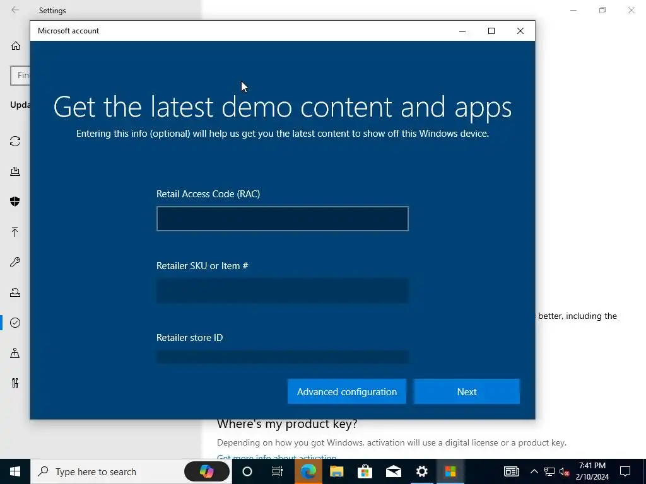Open News and interests taskbar icon
Image resolution: width=646 pixels, height=484 pixels.
(x=511, y=471)
